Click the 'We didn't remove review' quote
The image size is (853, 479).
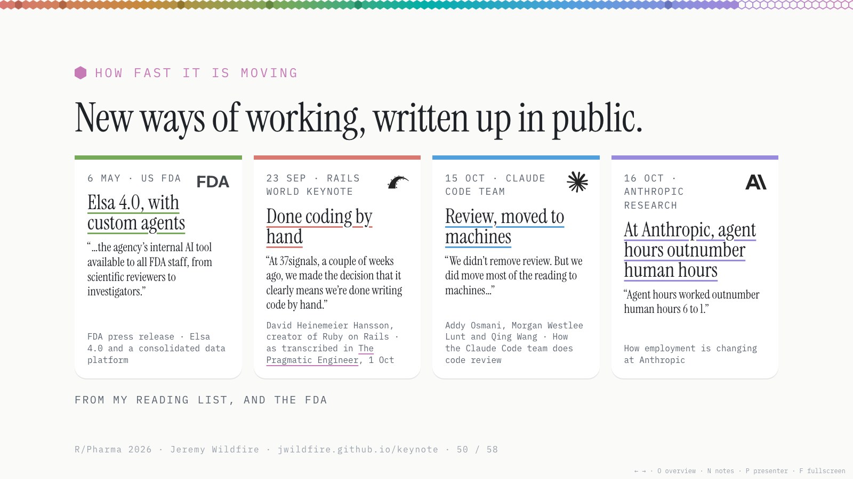[514, 276]
